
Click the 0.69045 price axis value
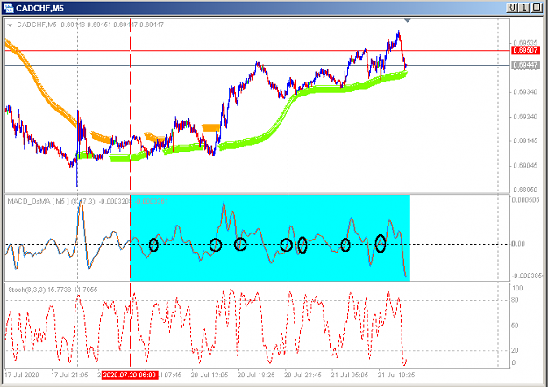[x=525, y=166]
